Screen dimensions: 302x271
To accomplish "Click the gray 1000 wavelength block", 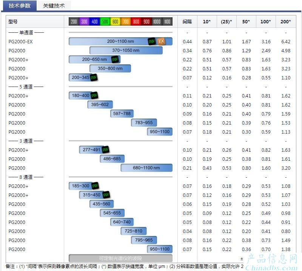I will point(157,21).
